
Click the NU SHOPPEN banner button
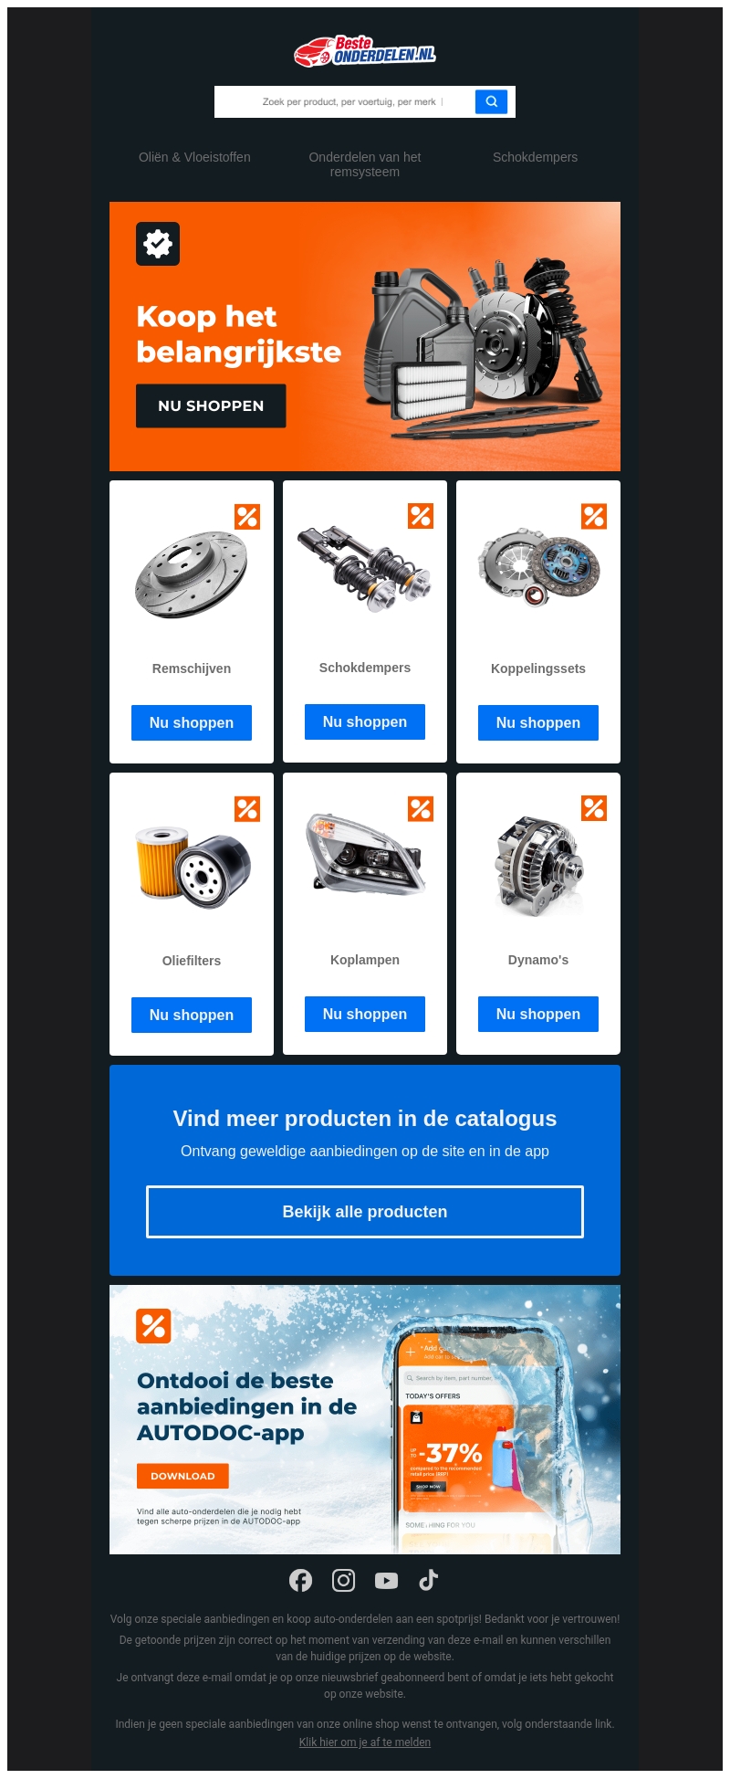tap(211, 405)
